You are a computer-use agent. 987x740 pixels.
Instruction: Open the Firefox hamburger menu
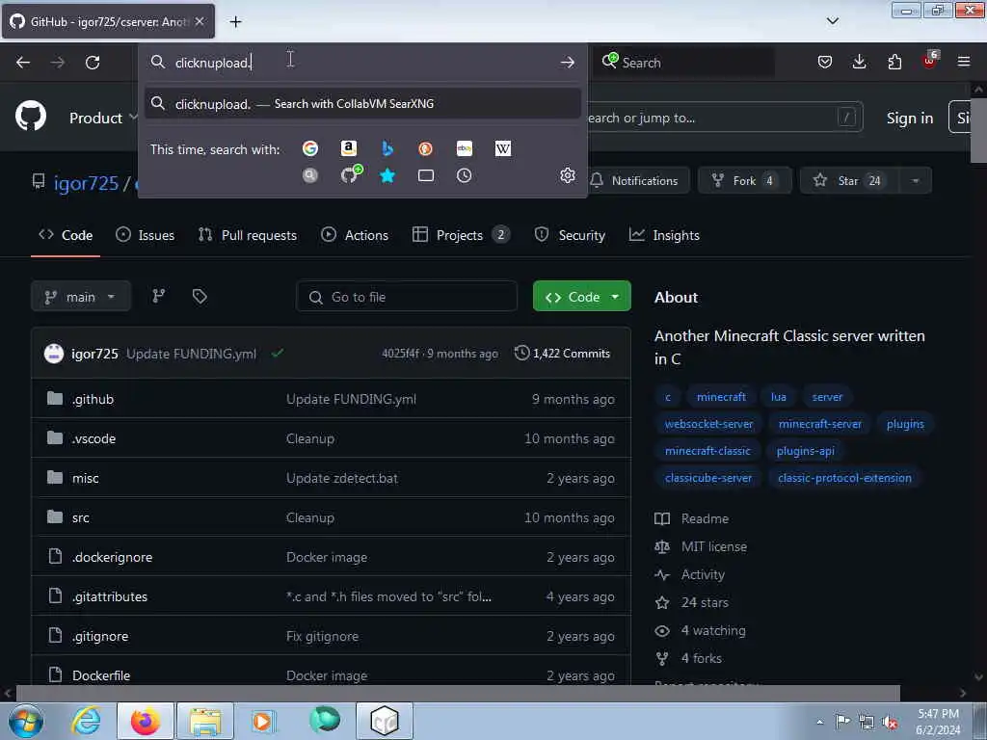click(964, 62)
